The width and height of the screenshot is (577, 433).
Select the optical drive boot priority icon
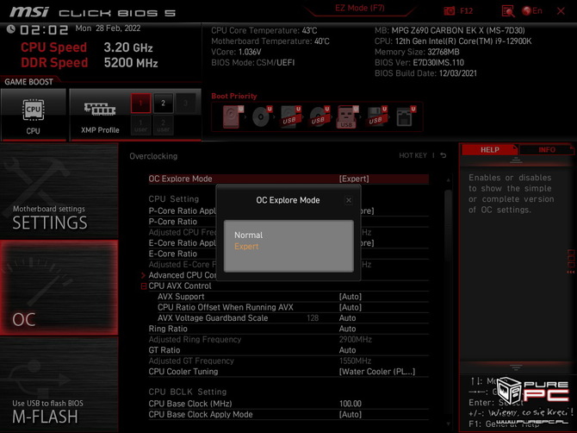pyautogui.click(x=261, y=116)
